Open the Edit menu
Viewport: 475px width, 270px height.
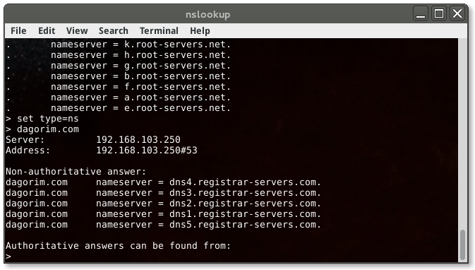click(47, 31)
